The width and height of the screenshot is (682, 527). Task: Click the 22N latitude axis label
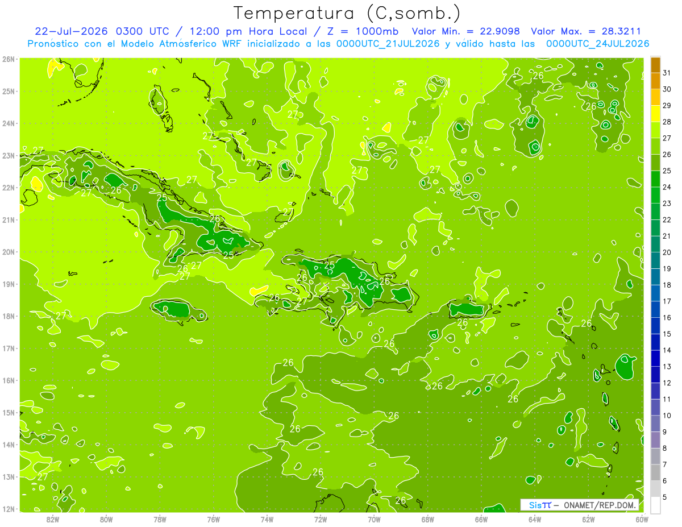(9, 188)
